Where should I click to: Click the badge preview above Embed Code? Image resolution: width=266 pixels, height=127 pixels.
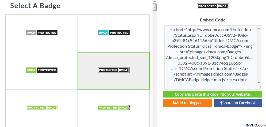coord(213,6)
